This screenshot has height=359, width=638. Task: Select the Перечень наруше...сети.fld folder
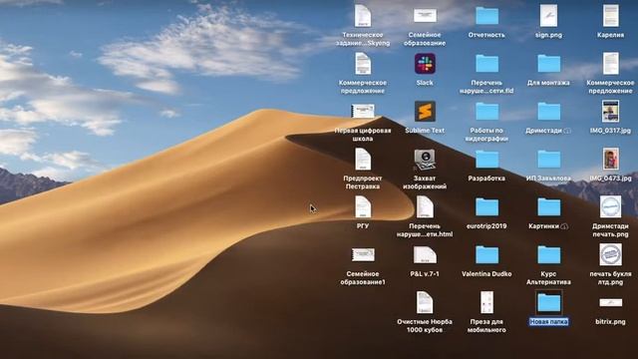487,64
